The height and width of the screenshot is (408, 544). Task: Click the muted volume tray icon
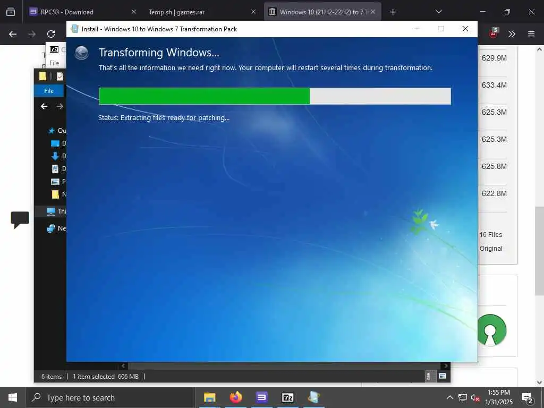[475, 397]
